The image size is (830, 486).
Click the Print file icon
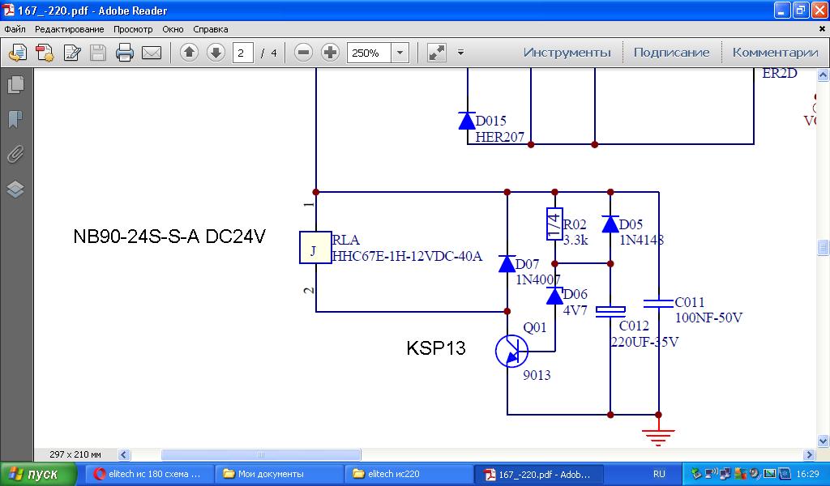point(124,53)
